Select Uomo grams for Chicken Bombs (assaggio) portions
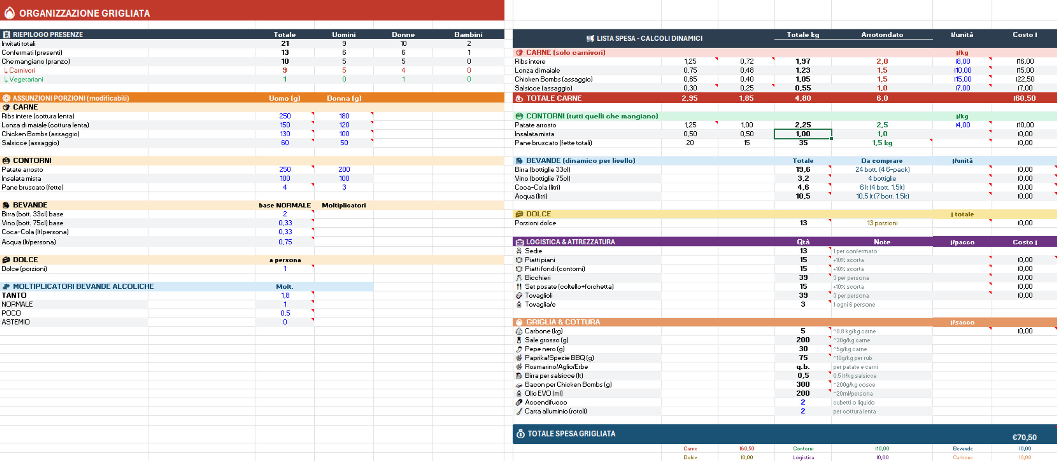The height and width of the screenshot is (461, 1057). [285, 134]
